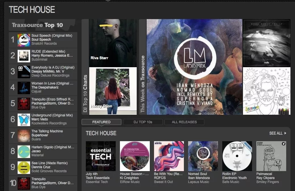Viewport: 295px width, 191px height.
Task: Click the Underground (Original Mix) title
Action: coord(52,115)
